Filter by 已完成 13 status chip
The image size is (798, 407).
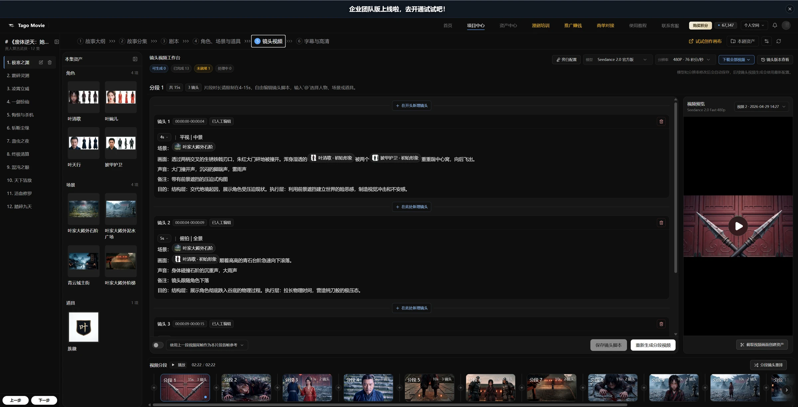pyautogui.click(x=181, y=68)
